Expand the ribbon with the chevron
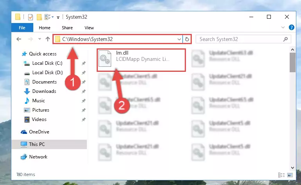The width and height of the screenshot is (301, 185). coord(283,27)
